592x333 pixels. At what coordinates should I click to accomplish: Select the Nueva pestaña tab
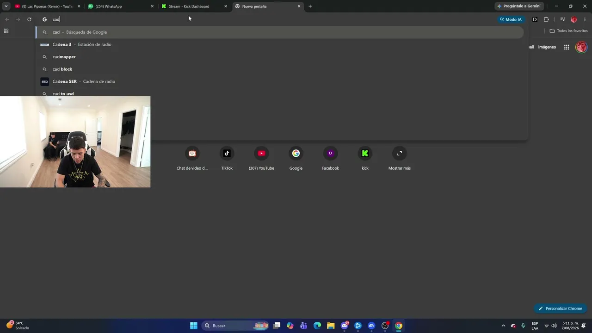(x=267, y=6)
